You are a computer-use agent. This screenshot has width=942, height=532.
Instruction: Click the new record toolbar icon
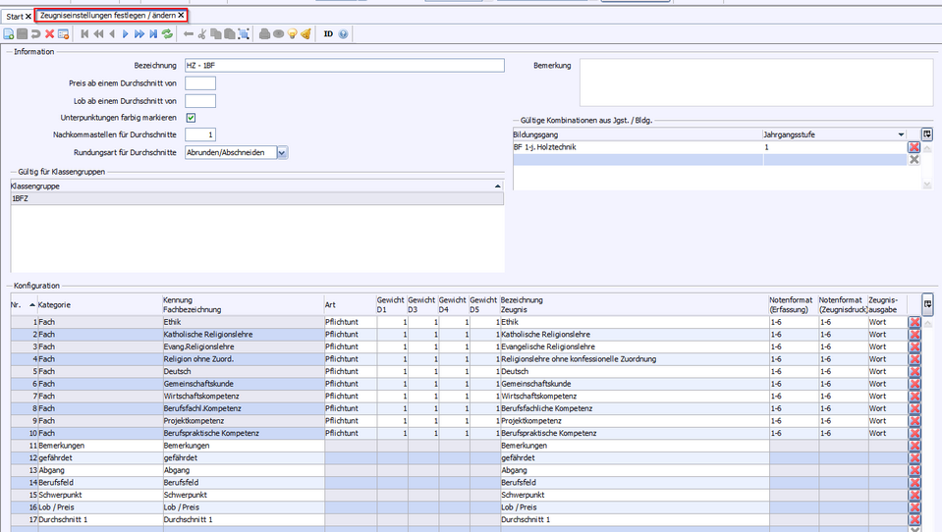pyautogui.click(x=9, y=33)
